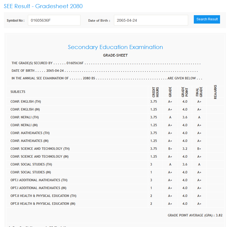Screen dimensions: 226x227
Task: Click the COMP. NEPALI (TH) subject name
Action: (25, 117)
